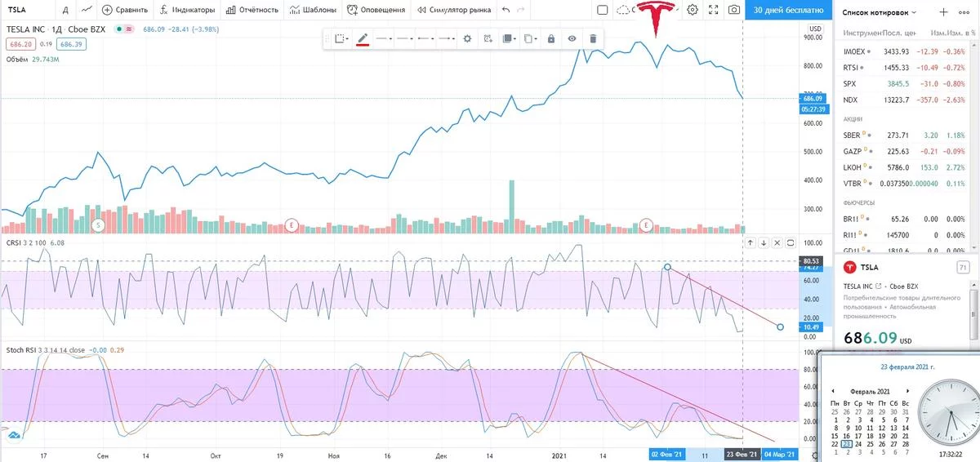Select 24 in the February calendar
This screenshot has width=980, height=462.
tap(859, 444)
